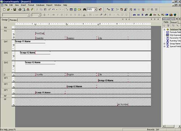
Task: Open the Database menu
Action: (x=40, y=5)
